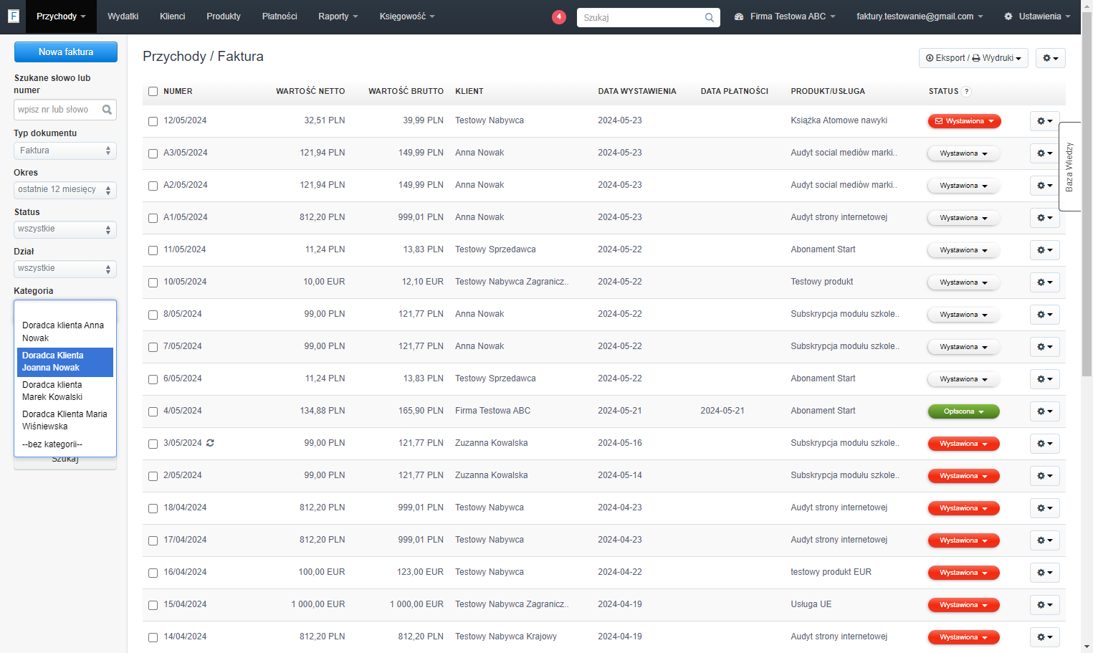Select the checkbox for invoice 11/05/2024
Screen dimensions: 1093x653
tap(153, 250)
